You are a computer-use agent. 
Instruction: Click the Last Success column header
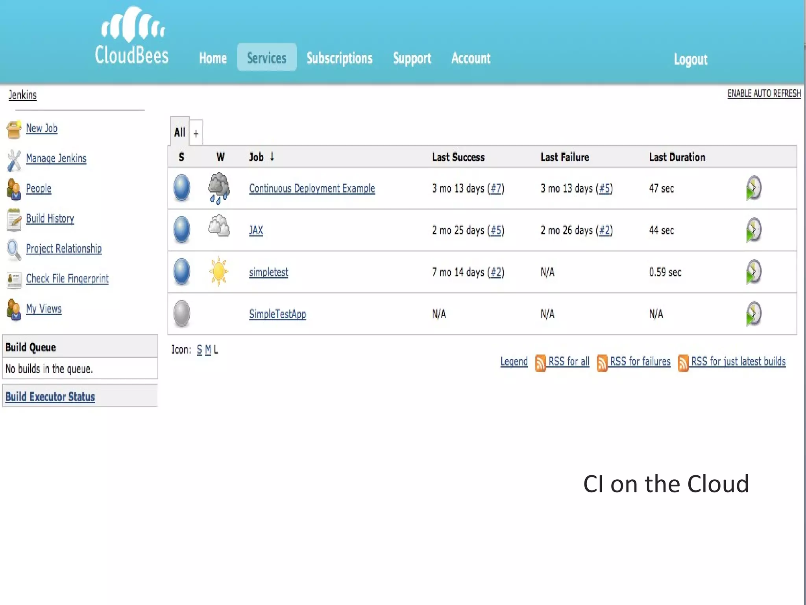(458, 157)
